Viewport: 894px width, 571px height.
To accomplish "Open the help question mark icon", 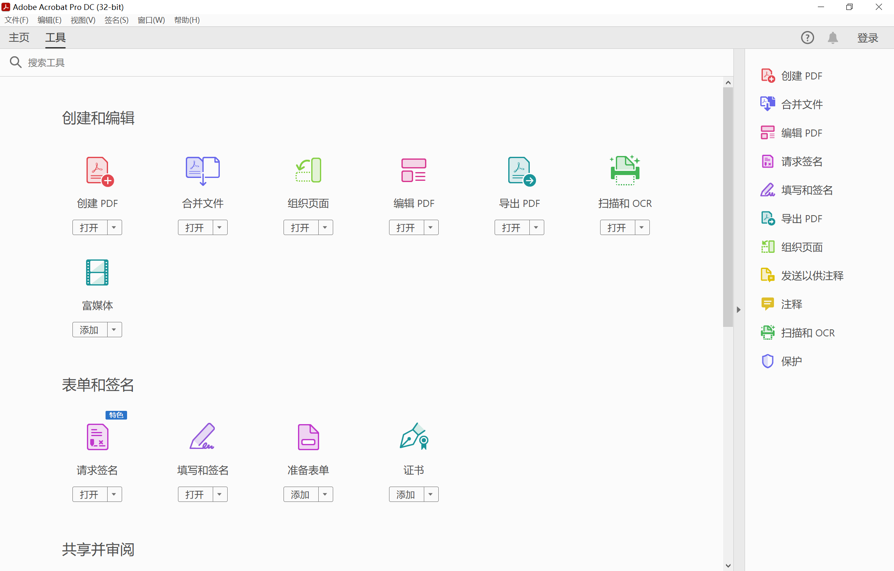I will [x=807, y=38].
